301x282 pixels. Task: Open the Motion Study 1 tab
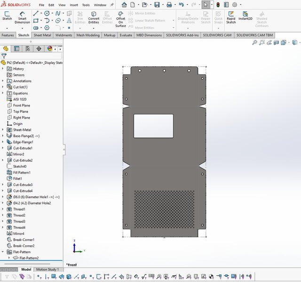(x=48, y=269)
